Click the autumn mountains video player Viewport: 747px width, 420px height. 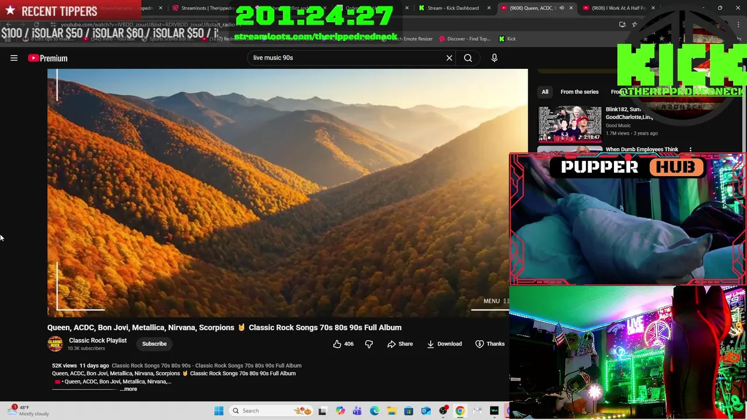click(x=287, y=192)
